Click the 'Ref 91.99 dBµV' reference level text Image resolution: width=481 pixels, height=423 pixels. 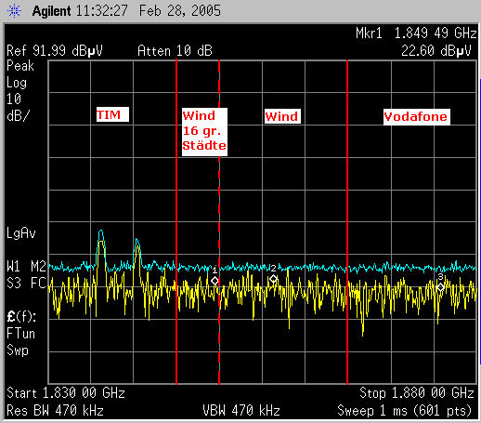tap(55, 51)
